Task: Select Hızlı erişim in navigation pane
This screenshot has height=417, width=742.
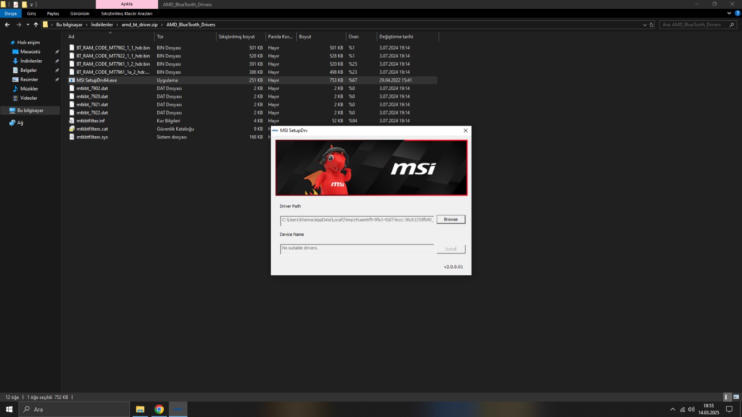Action: click(x=28, y=42)
